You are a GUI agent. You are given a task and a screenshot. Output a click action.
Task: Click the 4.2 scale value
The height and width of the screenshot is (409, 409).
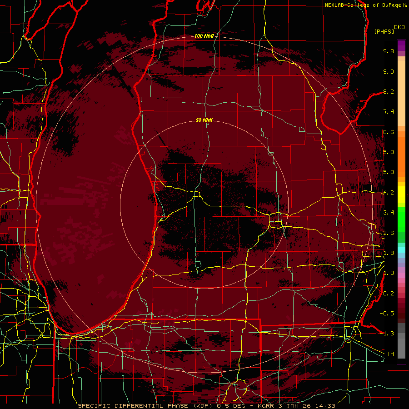click(x=389, y=193)
